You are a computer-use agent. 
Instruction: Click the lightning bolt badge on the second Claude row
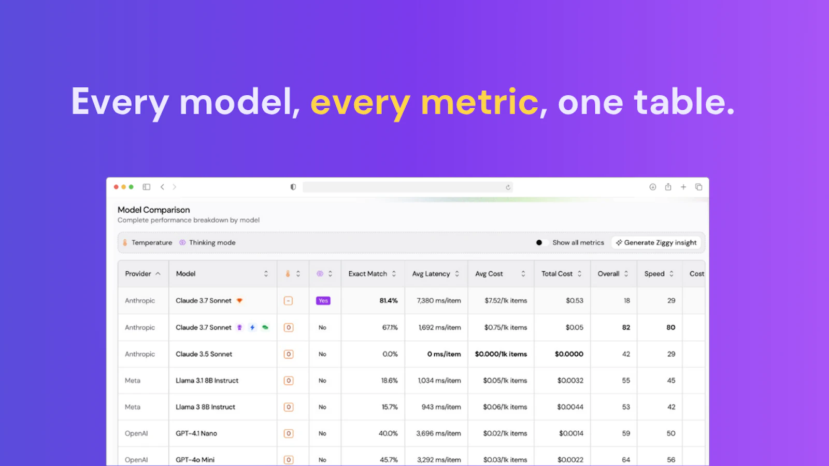(x=252, y=327)
